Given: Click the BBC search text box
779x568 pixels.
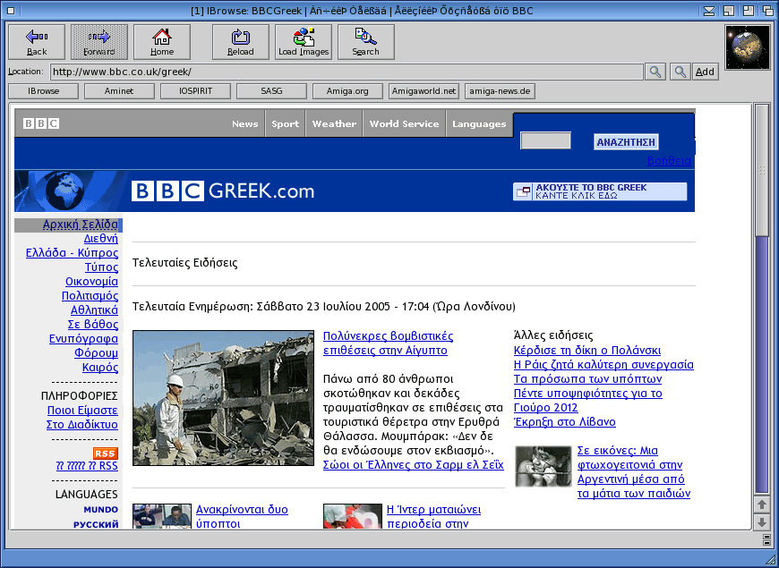Looking at the screenshot, I should click(x=545, y=141).
